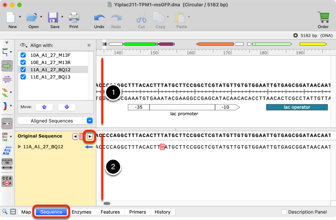Open the Features tab
The image size is (336, 220).
click(110, 212)
